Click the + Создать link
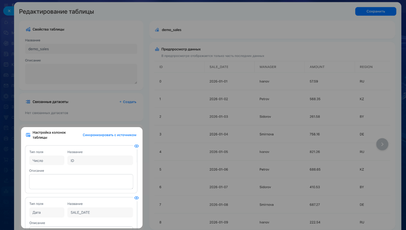The height and width of the screenshot is (230, 406). click(128, 102)
